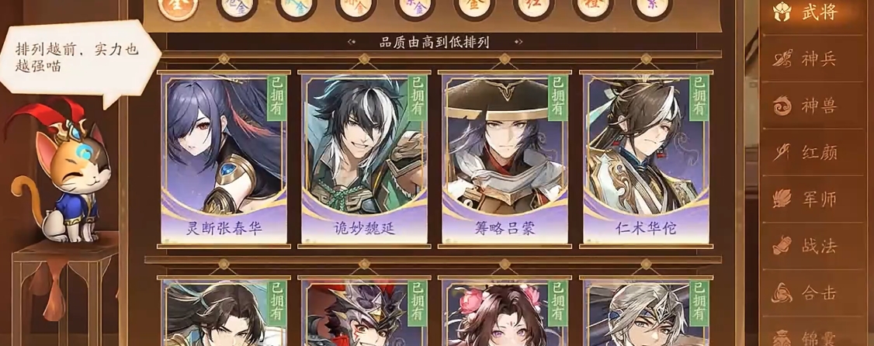
Task: Choose the purple 紫 quality filter
Action: 651,8
